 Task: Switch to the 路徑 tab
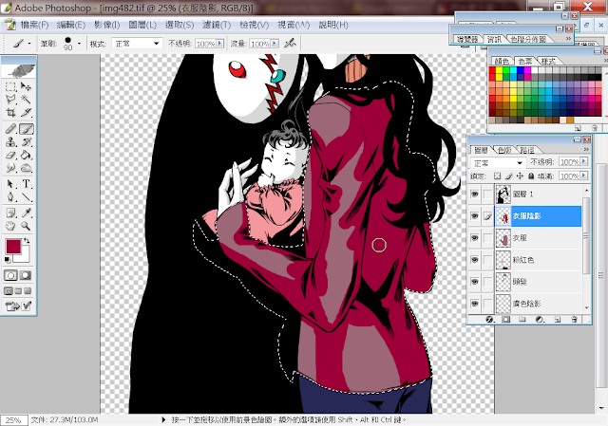[527, 150]
